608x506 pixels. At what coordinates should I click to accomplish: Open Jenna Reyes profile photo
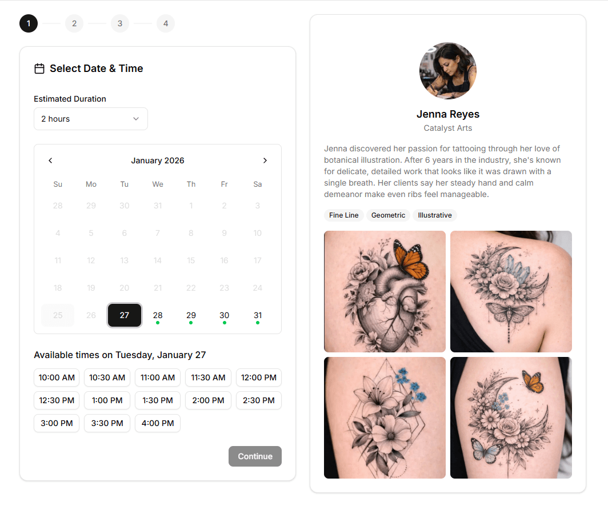[448, 71]
